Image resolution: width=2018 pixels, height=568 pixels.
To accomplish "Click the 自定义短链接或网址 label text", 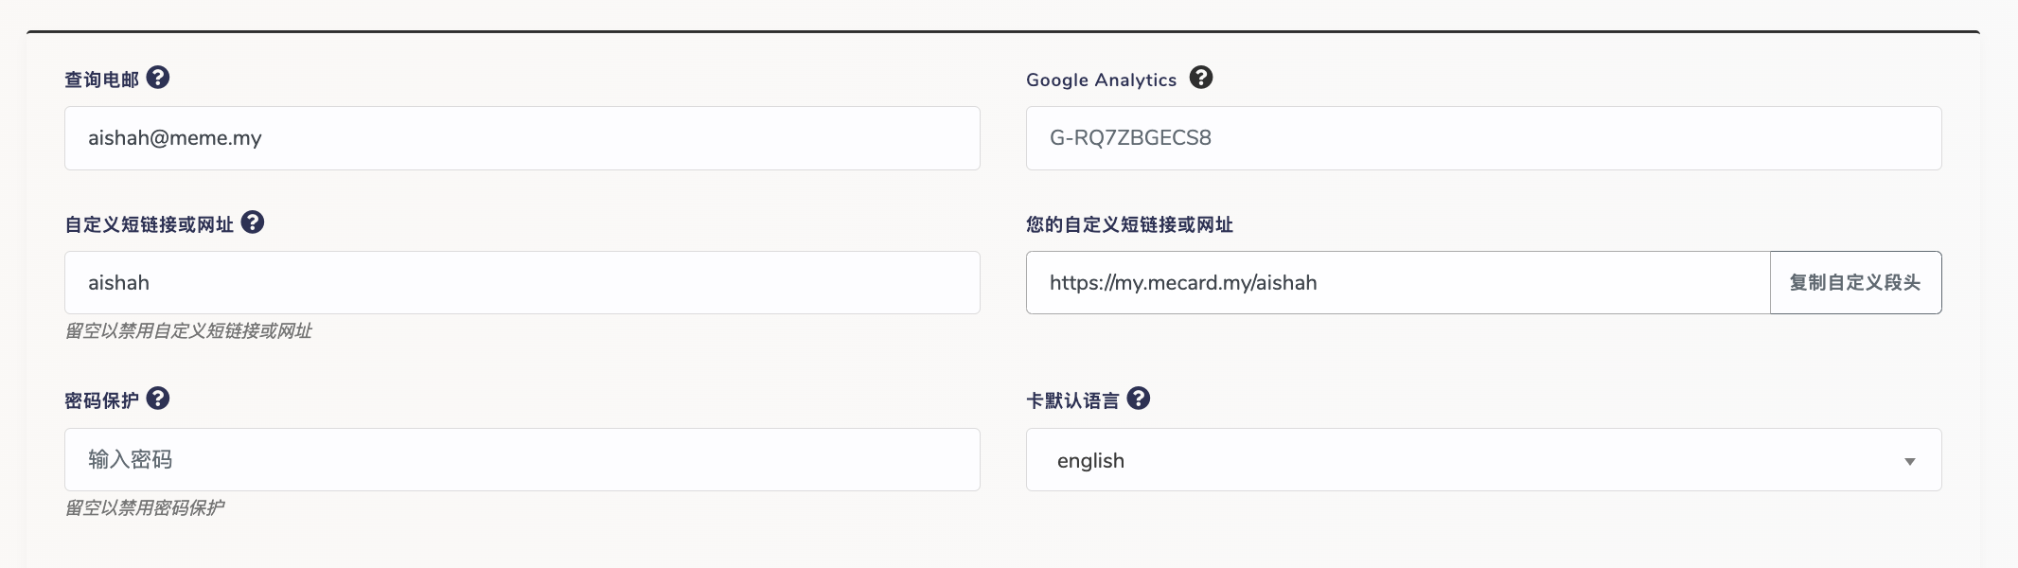I will tap(149, 224).
